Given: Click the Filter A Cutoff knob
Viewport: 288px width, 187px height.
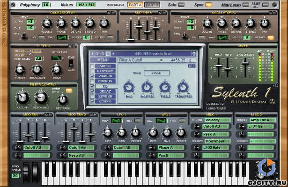Looking at the screenshot, I should coord(20,70).
